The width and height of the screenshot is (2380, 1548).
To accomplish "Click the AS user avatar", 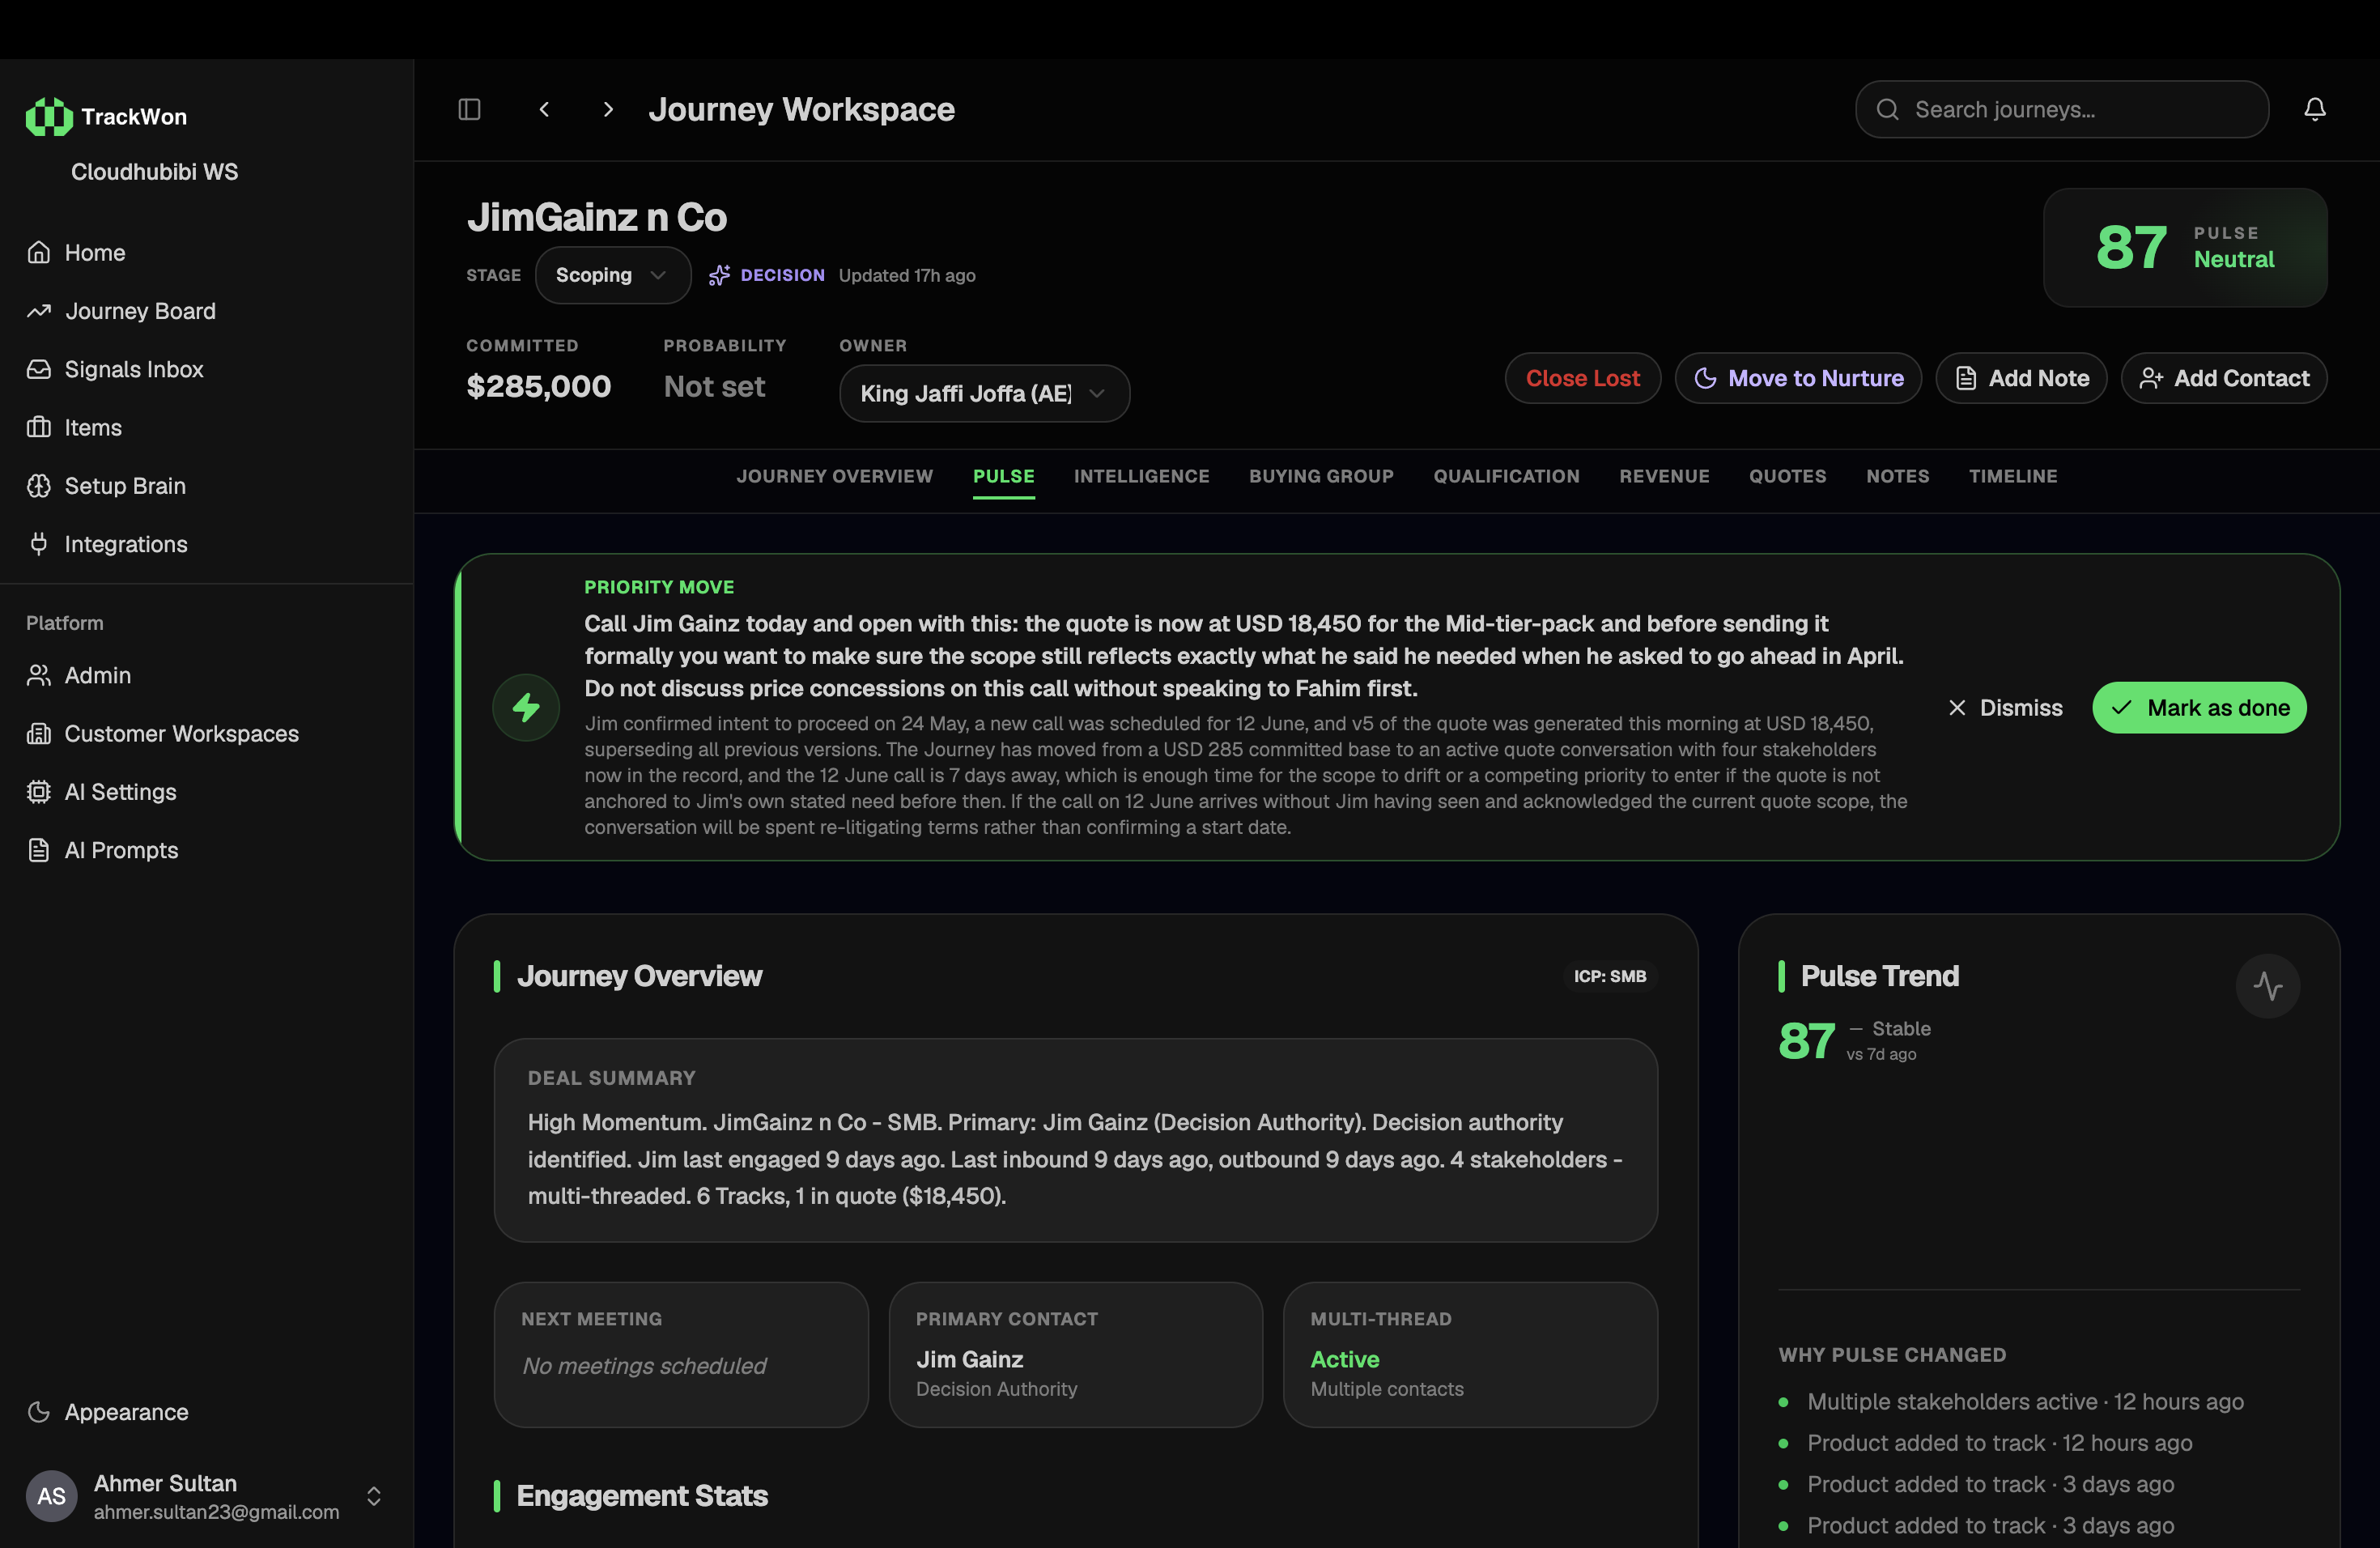I will click(51, 1496).
